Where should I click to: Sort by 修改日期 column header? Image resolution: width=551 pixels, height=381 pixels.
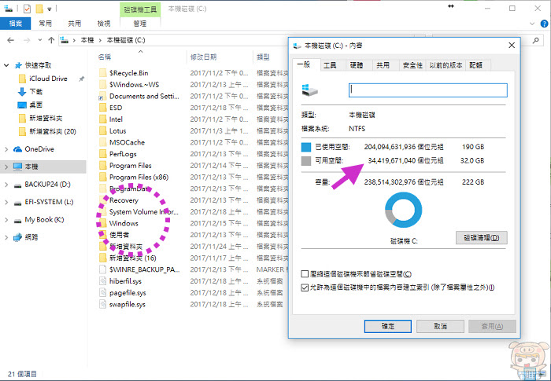point(203,57)
